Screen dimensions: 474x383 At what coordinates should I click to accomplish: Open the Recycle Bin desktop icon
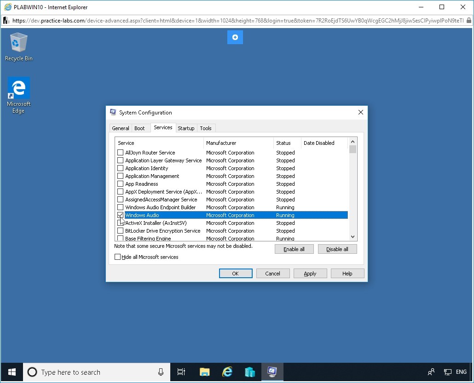[18, 47]
